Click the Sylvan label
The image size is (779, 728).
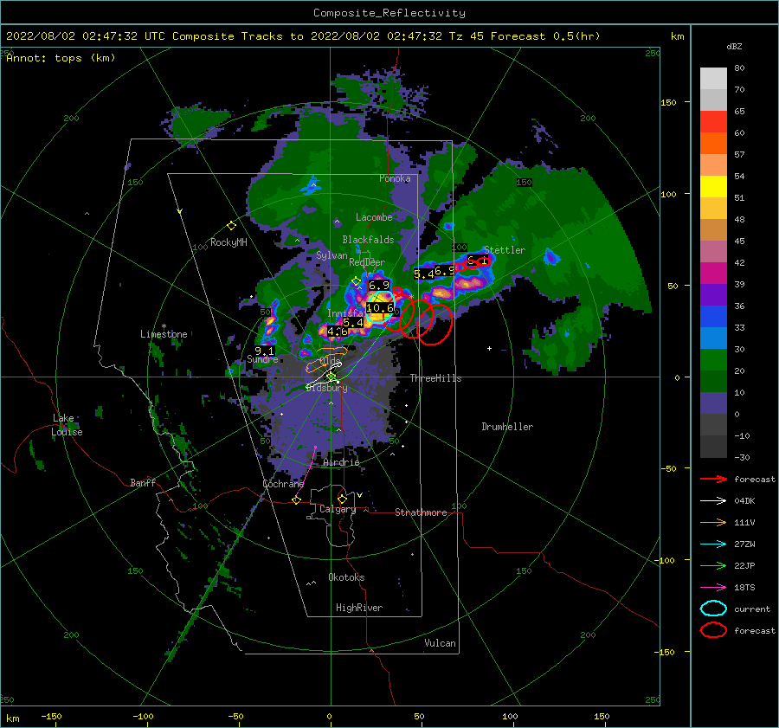point(332,255)
